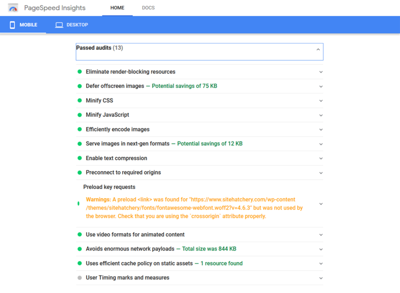Click green dot beside Preconnect to required origins

pyautogui.click(x=79, y=172)
